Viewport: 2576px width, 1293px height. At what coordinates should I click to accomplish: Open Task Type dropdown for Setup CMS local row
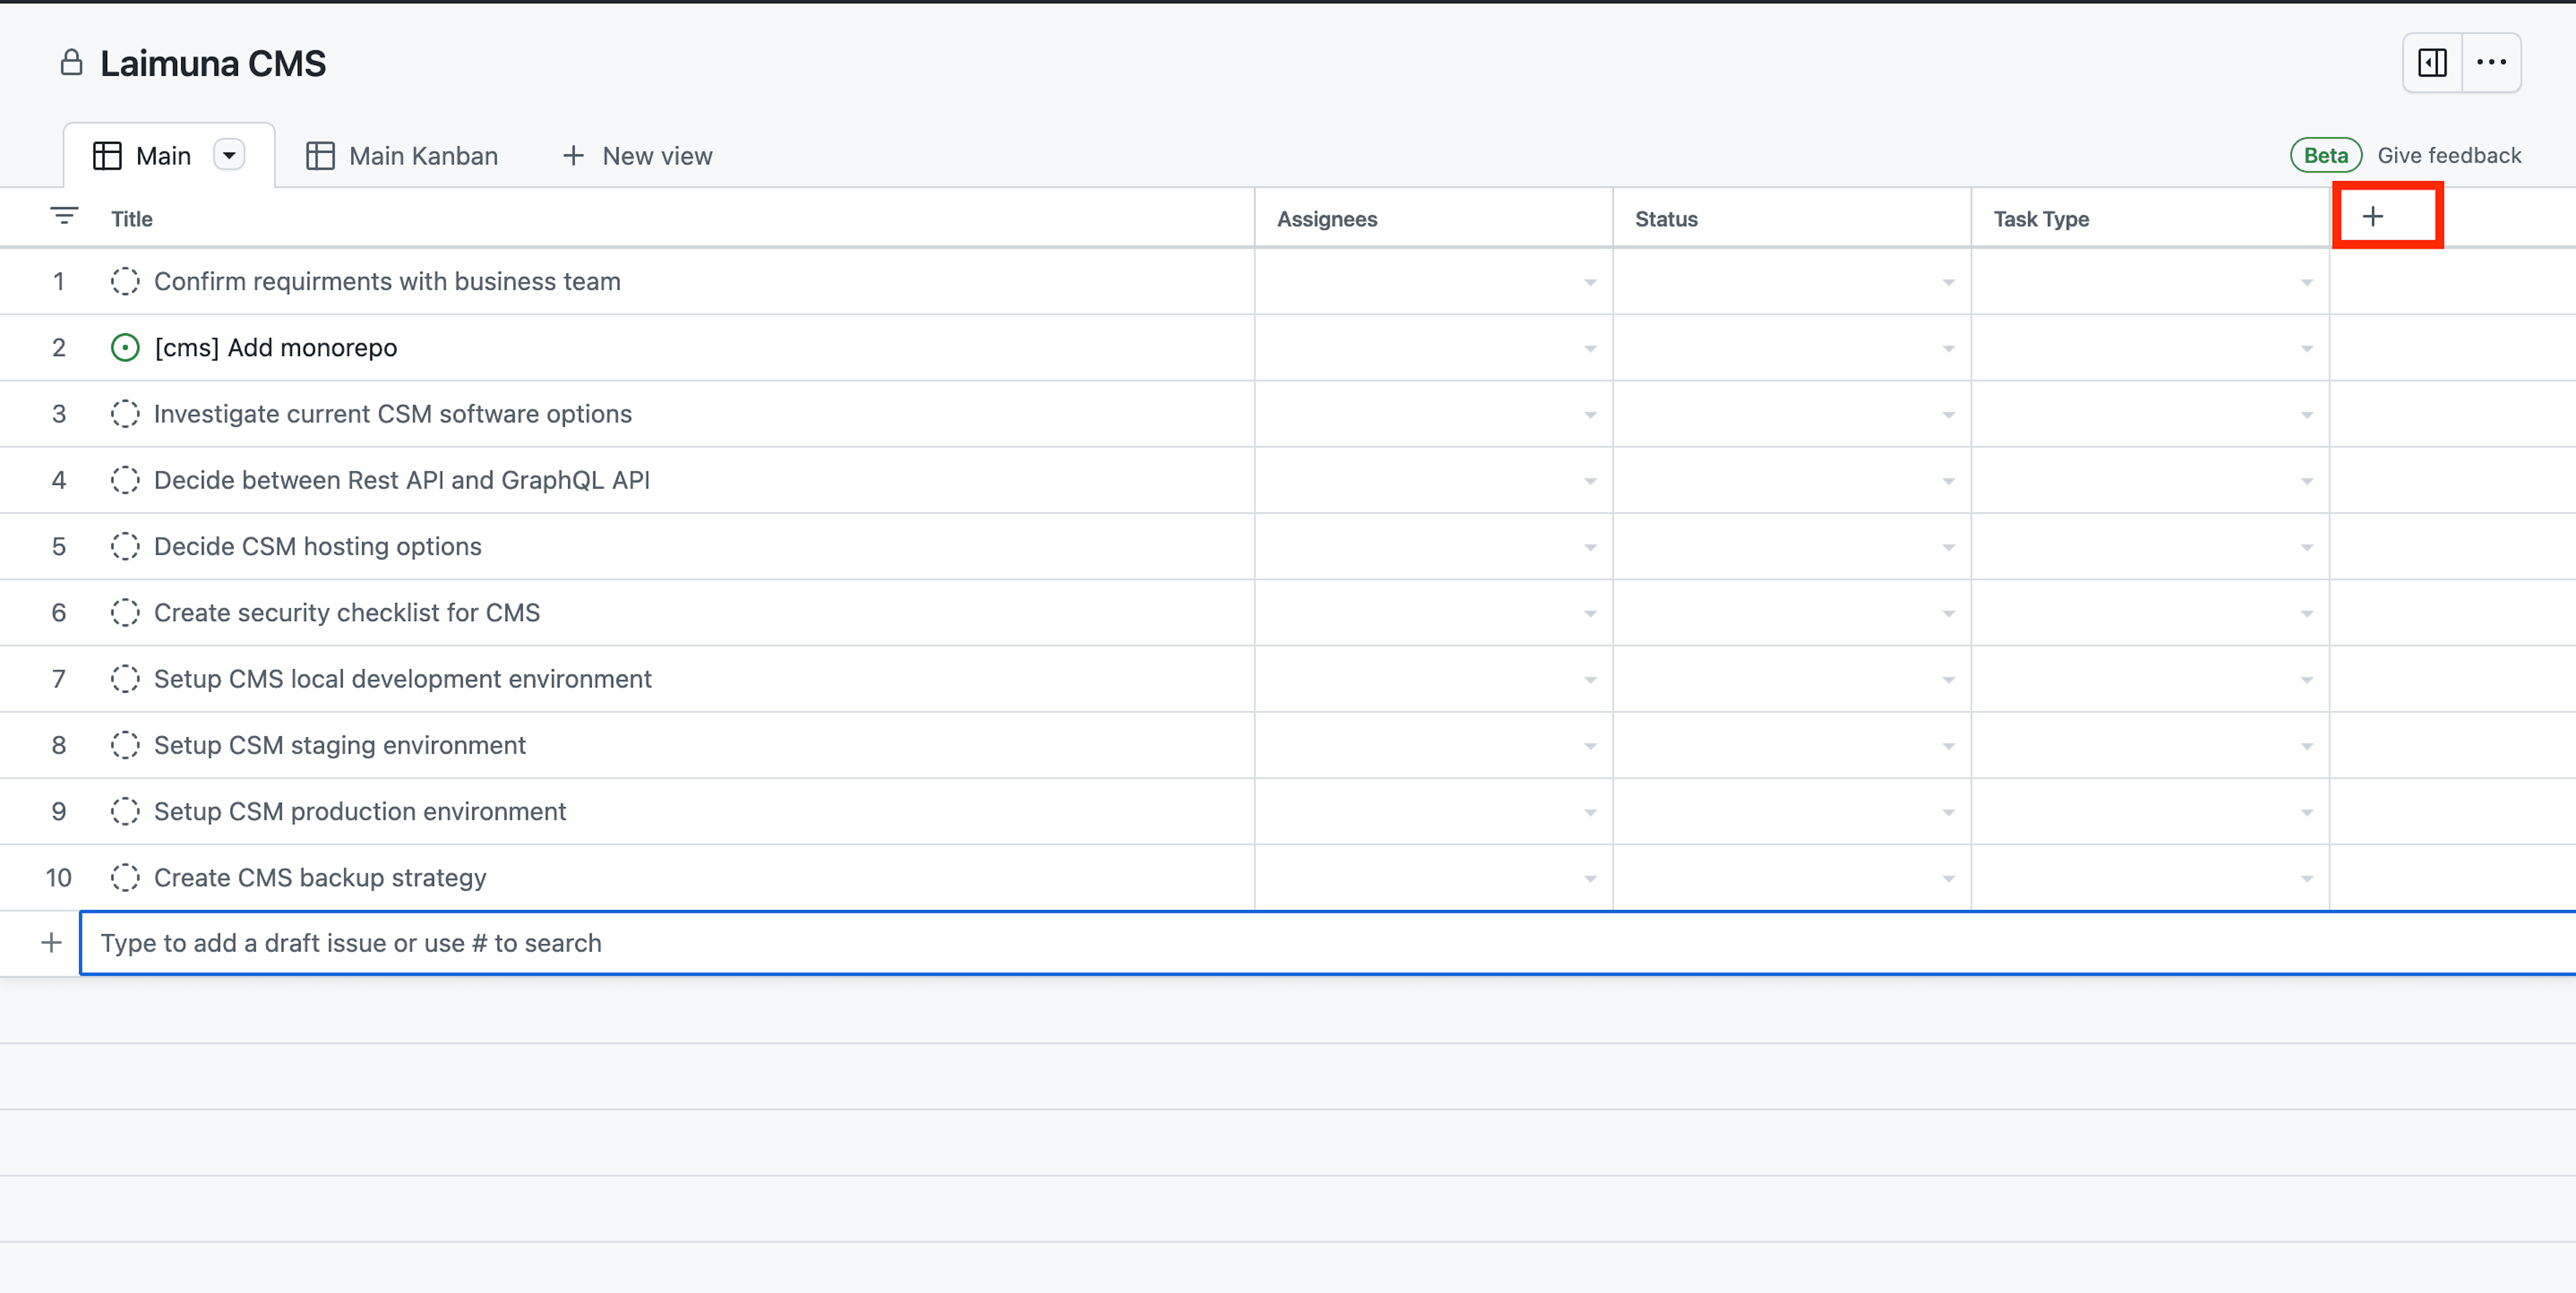(2306, 680)
